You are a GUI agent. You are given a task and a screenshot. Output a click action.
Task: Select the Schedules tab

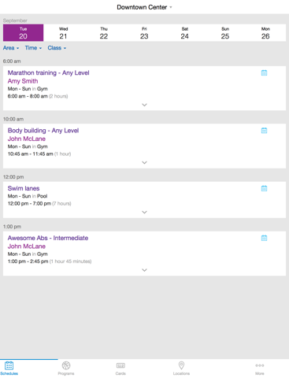tap(9, 368)
